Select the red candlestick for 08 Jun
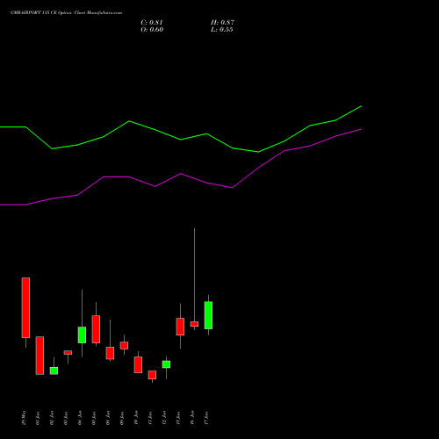Viewport: 439px width, 439px height. [x=110, y=353]
